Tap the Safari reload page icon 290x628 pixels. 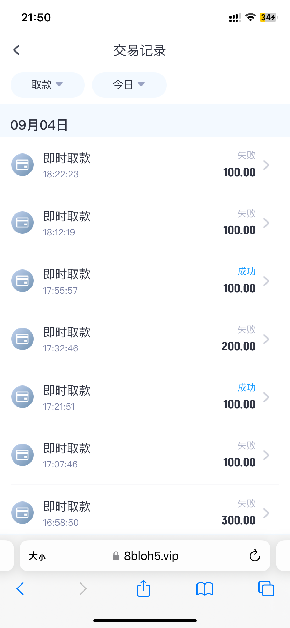(255, 556)
